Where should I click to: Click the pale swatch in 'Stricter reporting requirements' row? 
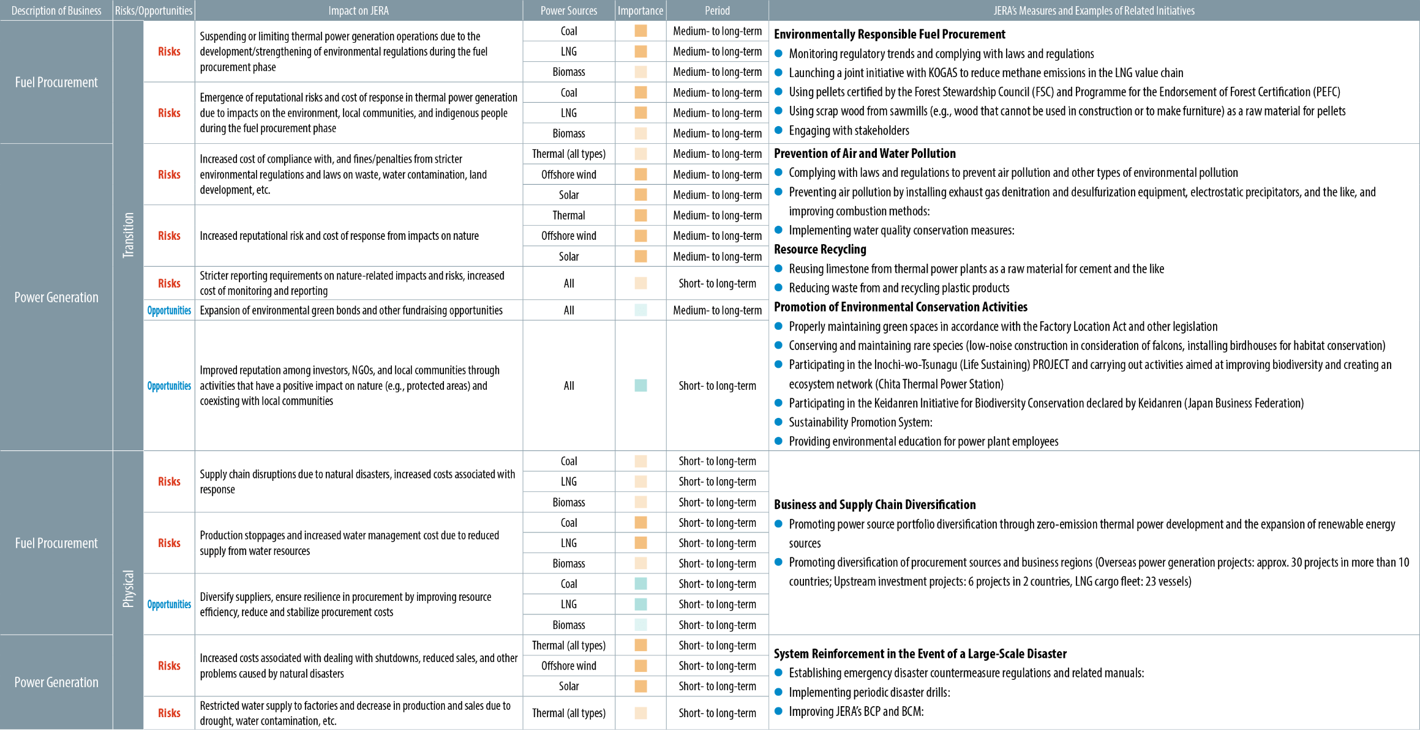pos(641,283)
